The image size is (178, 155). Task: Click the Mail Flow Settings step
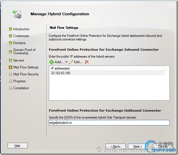pos(26,67)
